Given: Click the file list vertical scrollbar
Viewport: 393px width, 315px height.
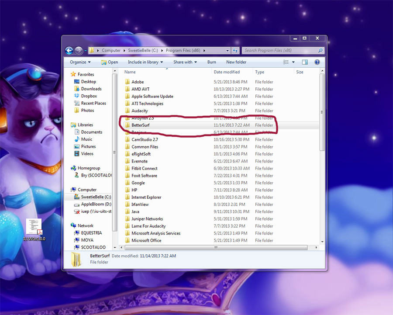Looking at the screenshot, I should [322, 112].
